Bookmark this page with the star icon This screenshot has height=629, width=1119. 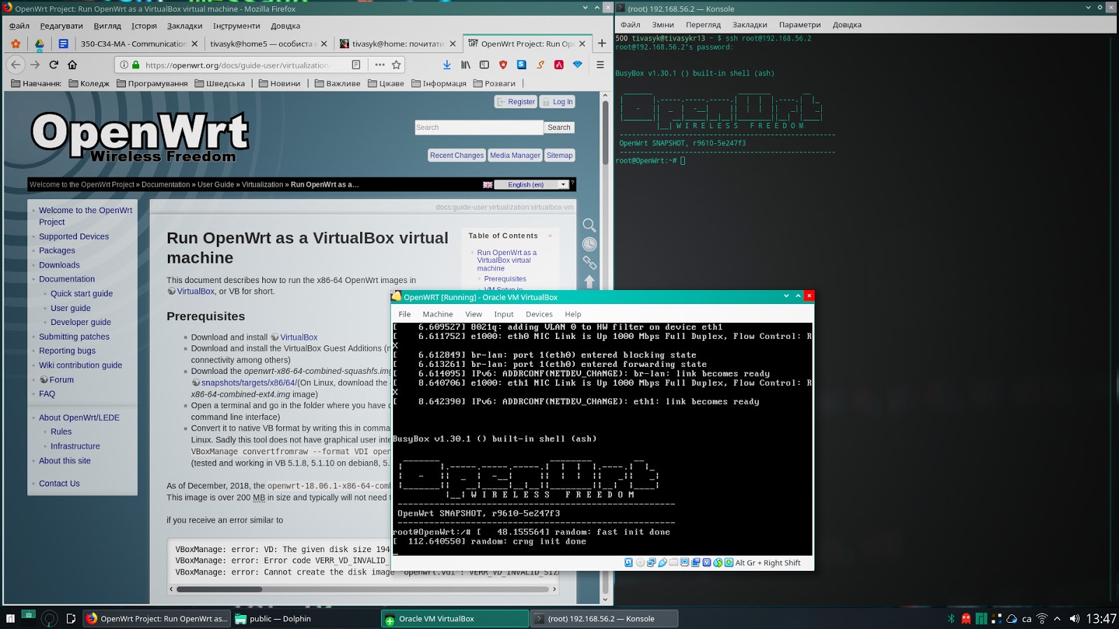point(397,64)
